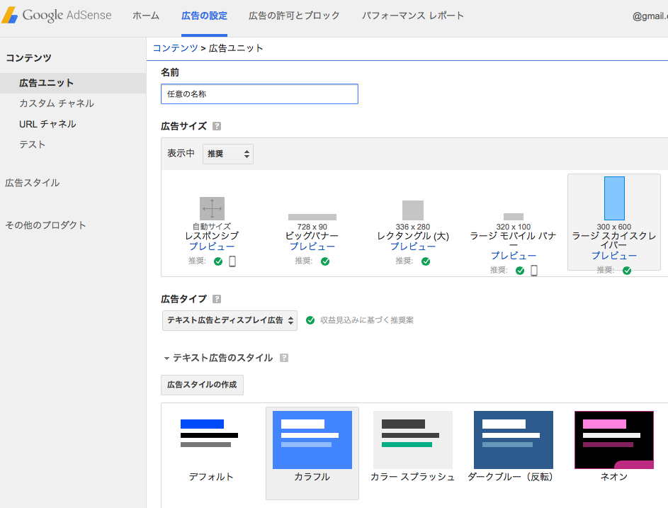Click the レスポンシブ mobile phone icon
The image size is (668, 508).
[232, 261]
